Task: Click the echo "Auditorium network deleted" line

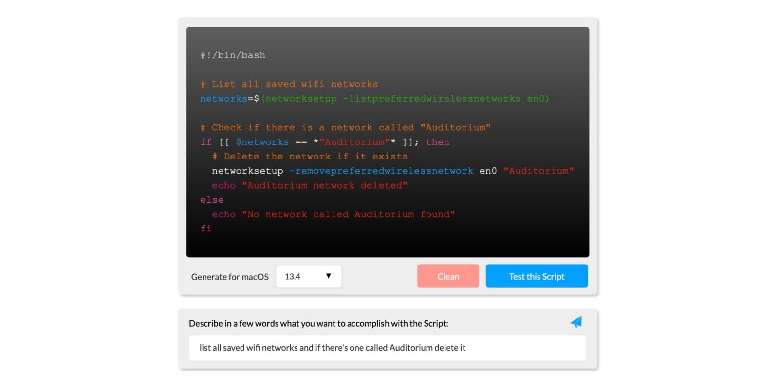Action: point(309,185)
